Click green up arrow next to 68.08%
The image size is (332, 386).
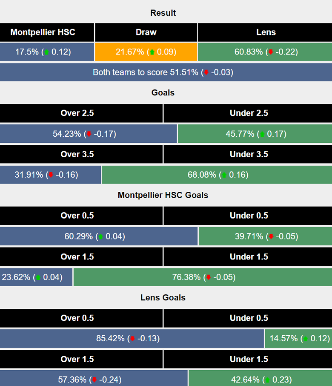224,175
